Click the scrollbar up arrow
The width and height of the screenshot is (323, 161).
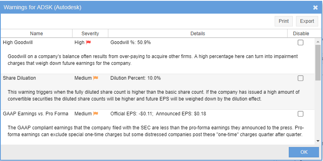click(318, 41)
